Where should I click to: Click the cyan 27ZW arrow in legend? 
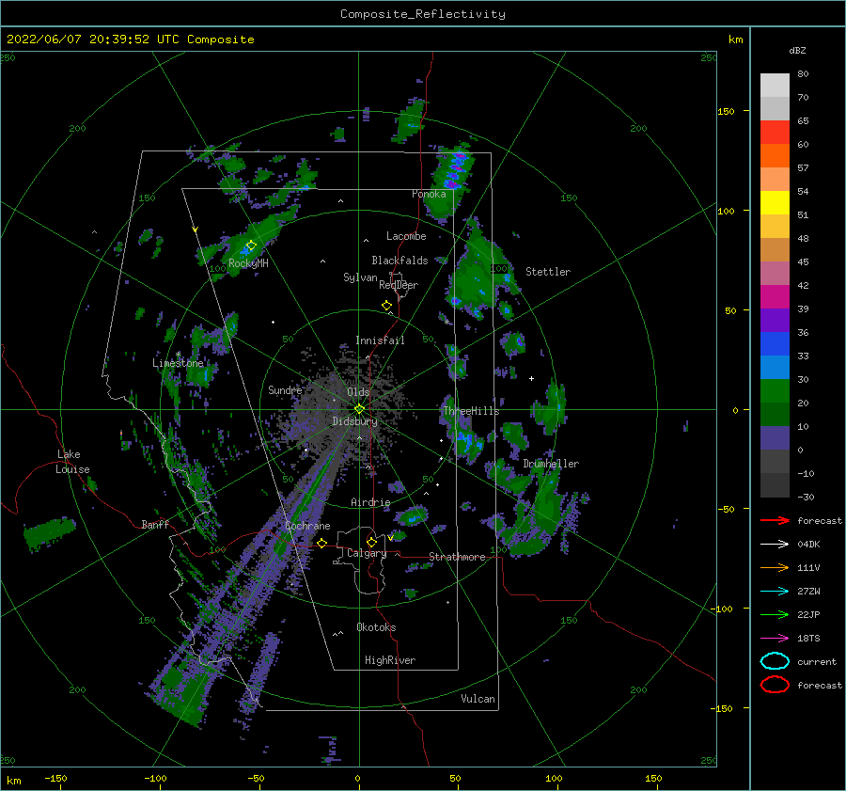(775, 591)
